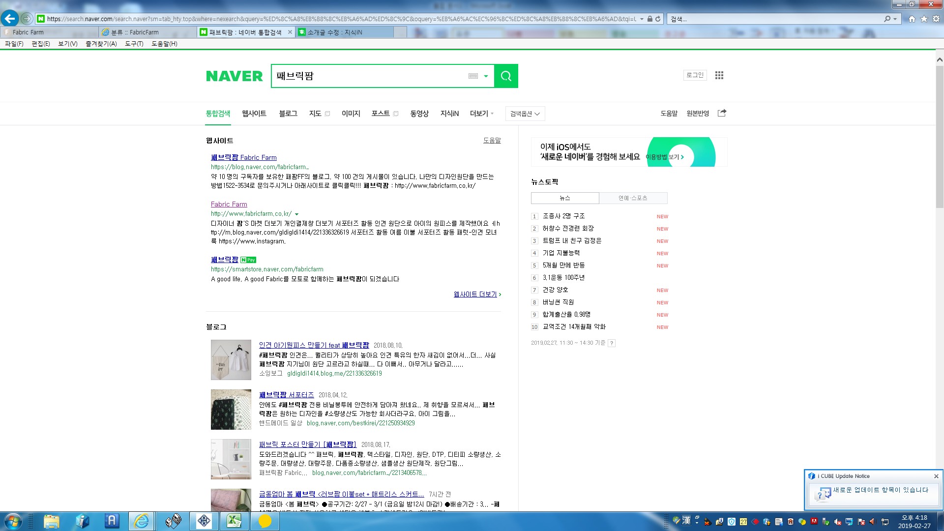
Task: Click the browser home icon
Action: (x=912, y=19)
